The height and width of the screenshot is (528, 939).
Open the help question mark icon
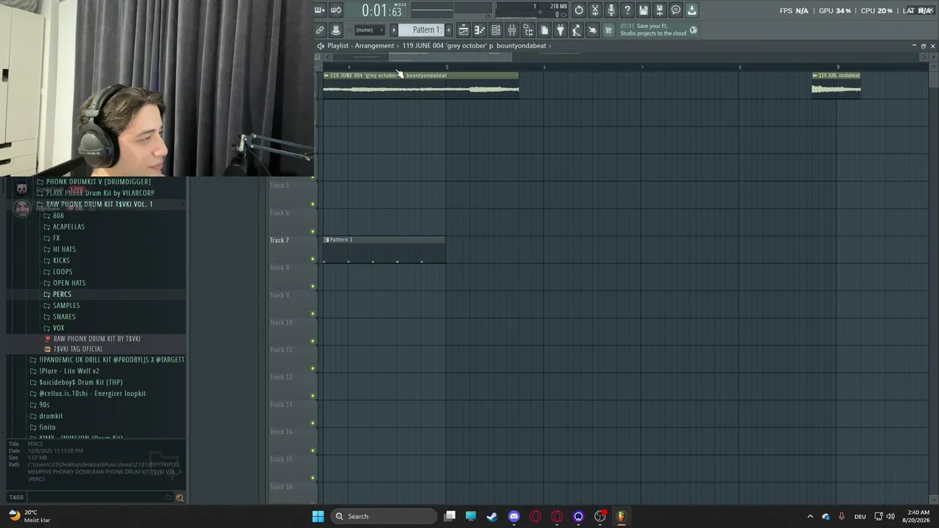point(627,10)
